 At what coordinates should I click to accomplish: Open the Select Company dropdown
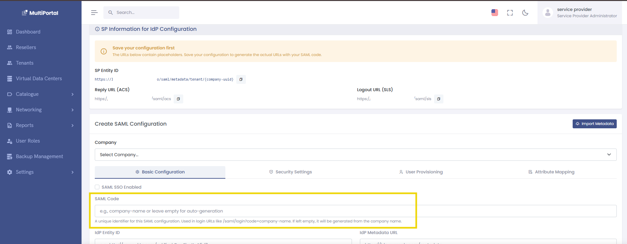point(355,155)
